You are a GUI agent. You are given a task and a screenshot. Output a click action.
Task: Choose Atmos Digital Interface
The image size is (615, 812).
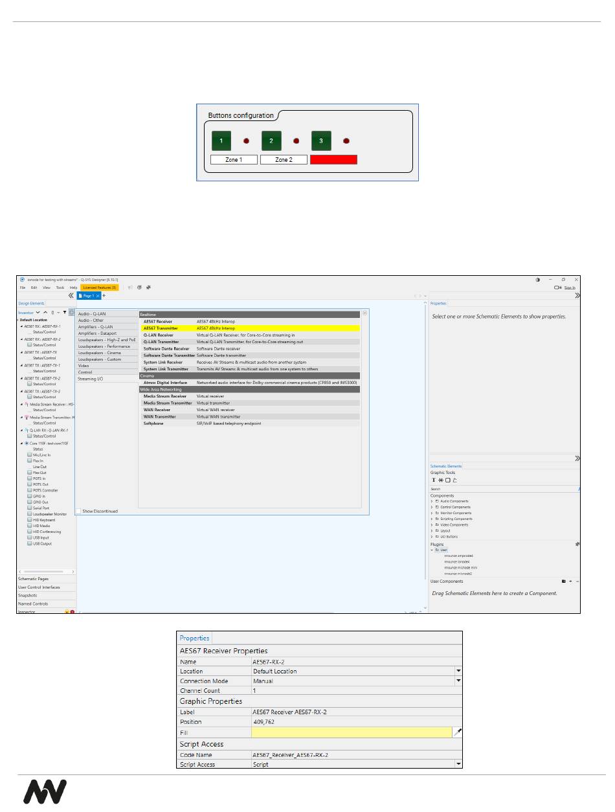(249, 383)
